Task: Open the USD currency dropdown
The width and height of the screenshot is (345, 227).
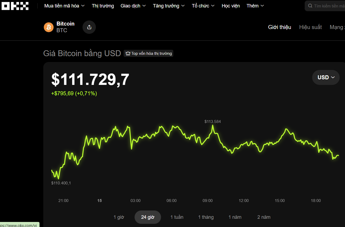Action: click(326, 77)
